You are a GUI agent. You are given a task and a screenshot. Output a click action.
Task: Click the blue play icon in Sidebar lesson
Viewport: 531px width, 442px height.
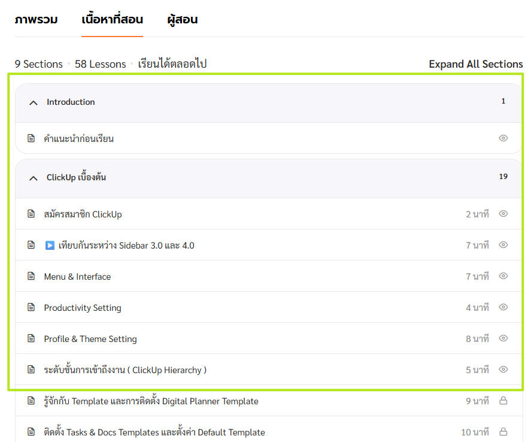pyautogui.click(x=50, y=245)
